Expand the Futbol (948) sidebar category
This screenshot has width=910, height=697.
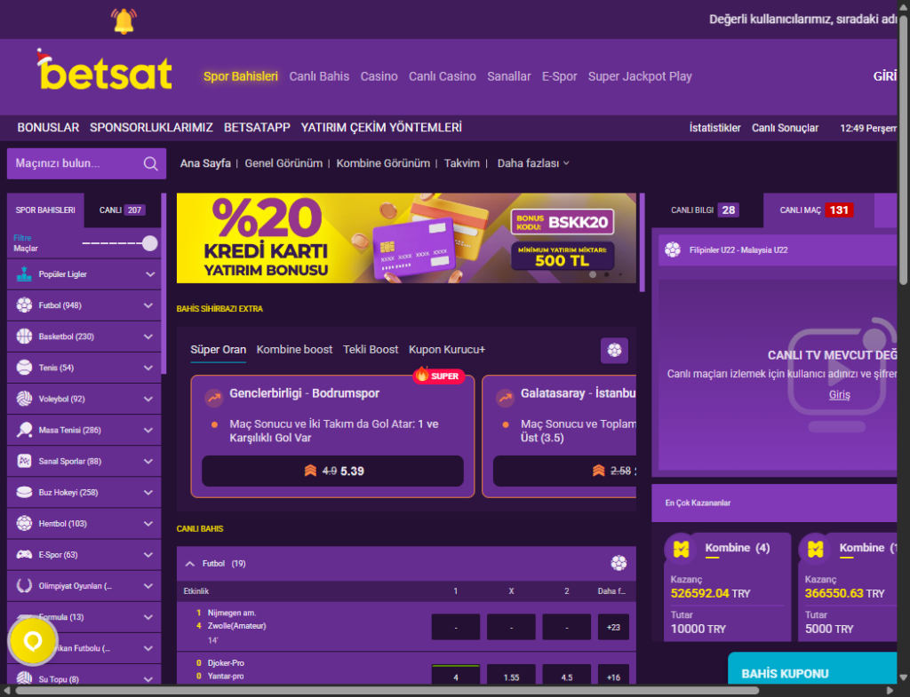pyautogui.click(x=149, y=305)
